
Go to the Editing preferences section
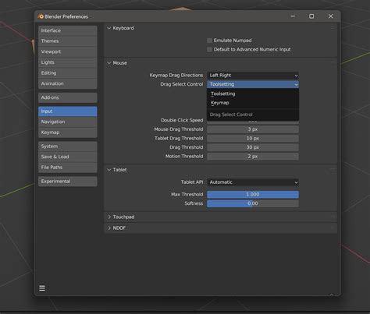coord(68,73)
